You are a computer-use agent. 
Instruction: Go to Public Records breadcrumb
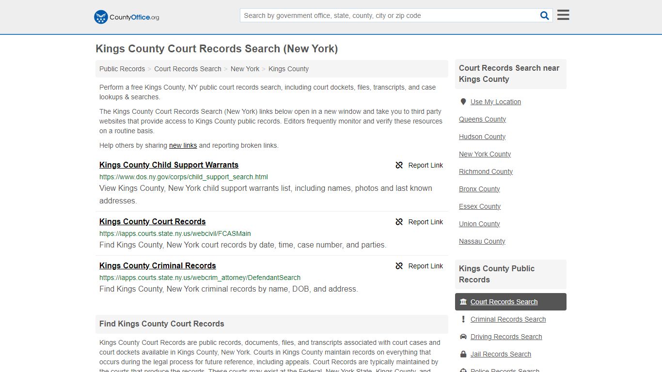pyautogui.click(x=122, y=69)
